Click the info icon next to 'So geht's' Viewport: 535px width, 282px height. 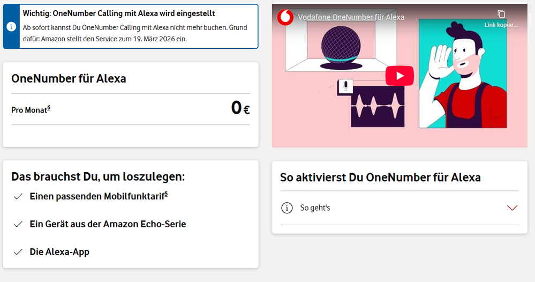287,207
